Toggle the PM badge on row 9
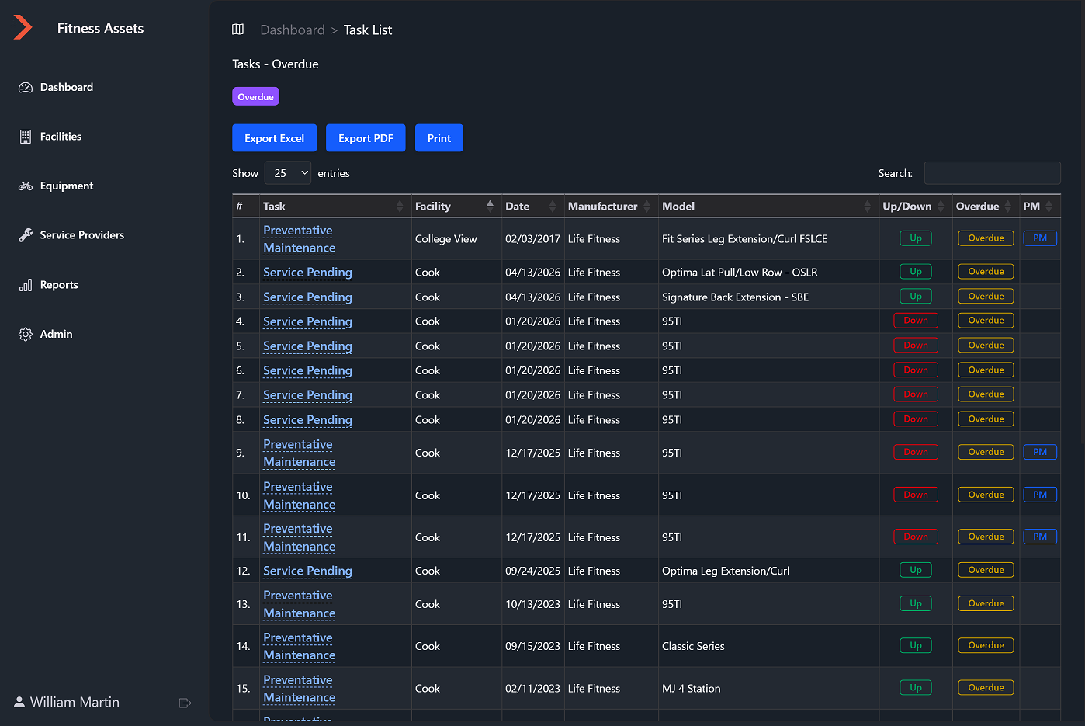The image size is (1085, 726). click(1039, 451)
